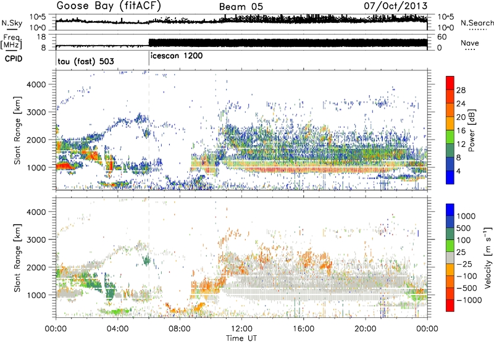
Task: Click the '18' tick on the frequency axis
Action: (x=41, y=37)
